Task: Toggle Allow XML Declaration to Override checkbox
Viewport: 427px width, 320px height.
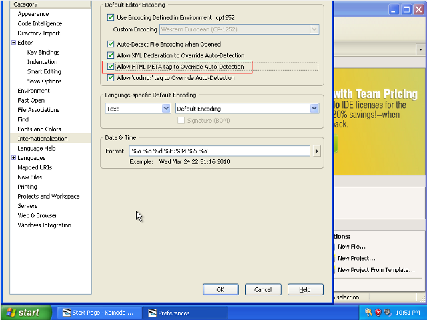Action: [x=111, y=55]
